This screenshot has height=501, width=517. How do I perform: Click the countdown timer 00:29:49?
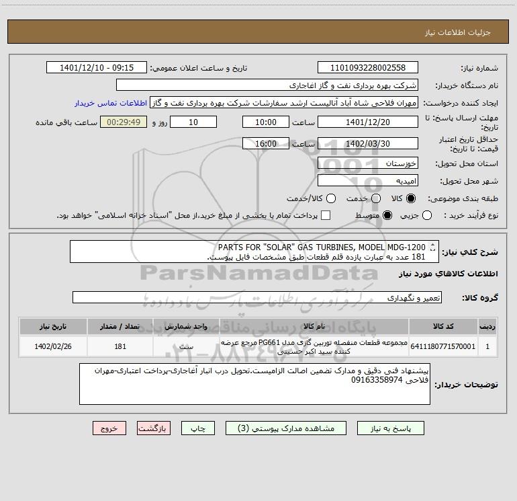pos(124,122)
